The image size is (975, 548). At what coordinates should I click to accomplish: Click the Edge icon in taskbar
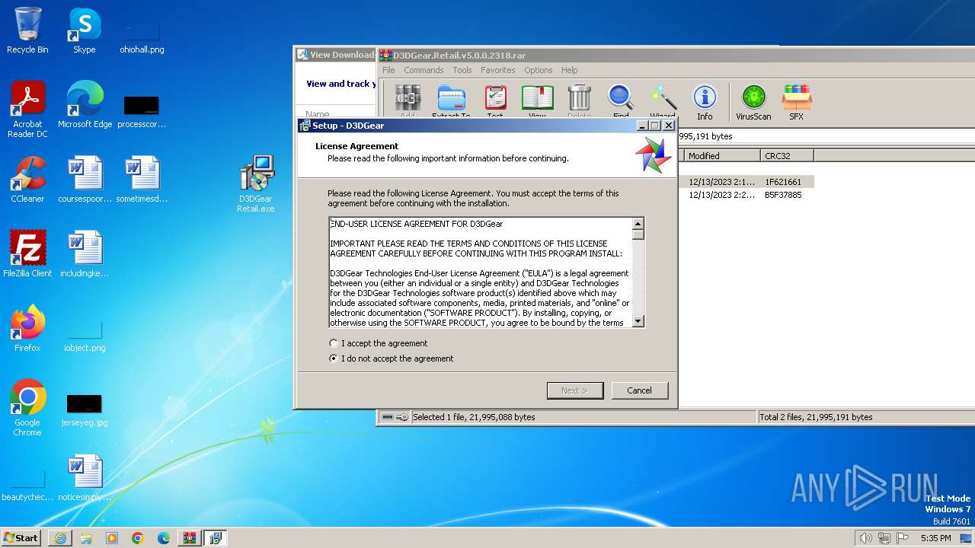[164, 538]
